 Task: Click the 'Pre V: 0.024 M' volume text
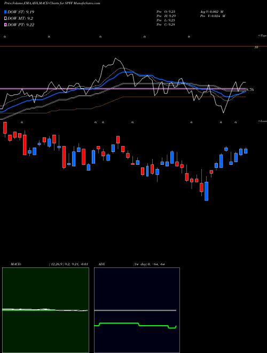(213, 16)
